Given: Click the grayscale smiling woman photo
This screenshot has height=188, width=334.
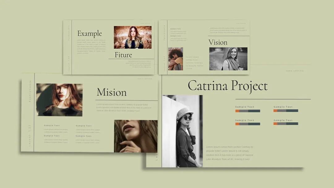Looking at the screenshot, I should click(x=228, y=59).
